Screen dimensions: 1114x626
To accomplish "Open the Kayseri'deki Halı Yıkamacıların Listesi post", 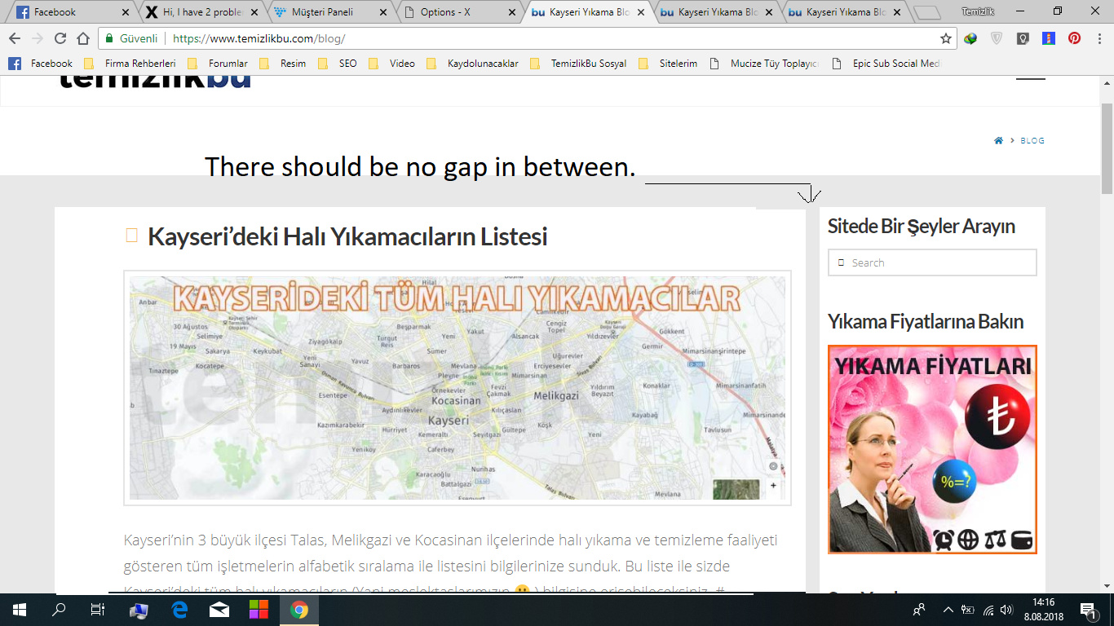I will (347, 237).
